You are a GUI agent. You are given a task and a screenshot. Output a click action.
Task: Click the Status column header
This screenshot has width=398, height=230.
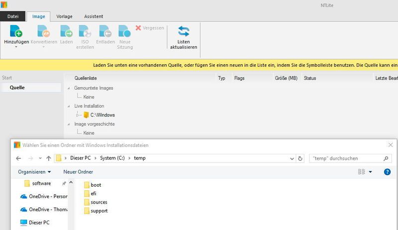coord(310,78)
